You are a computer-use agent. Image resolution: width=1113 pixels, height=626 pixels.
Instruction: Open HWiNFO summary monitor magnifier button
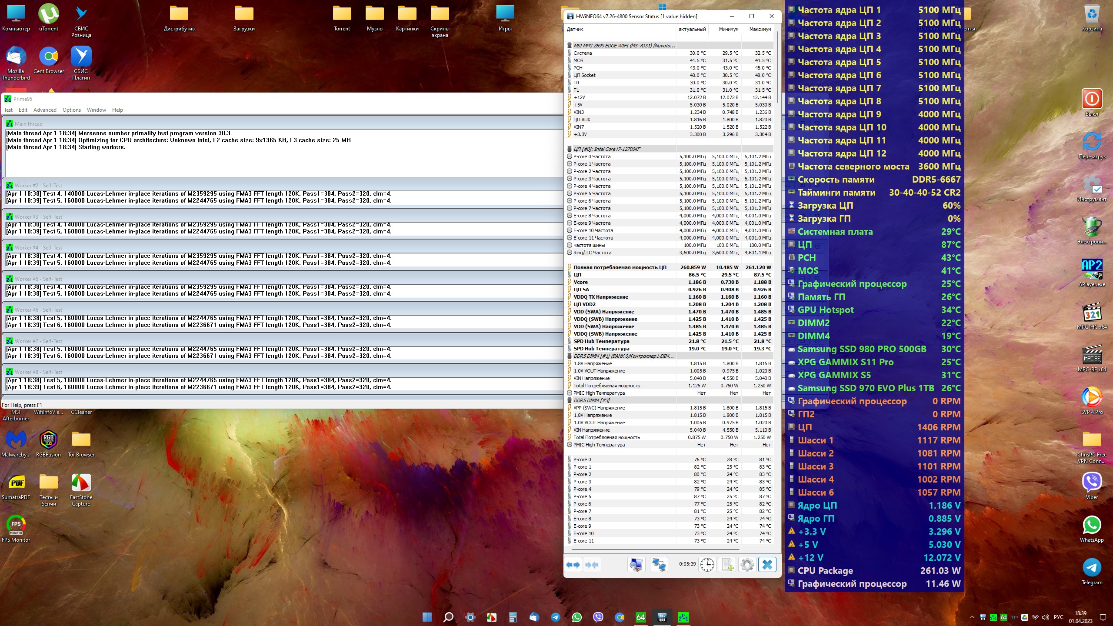tap(636, 565)
